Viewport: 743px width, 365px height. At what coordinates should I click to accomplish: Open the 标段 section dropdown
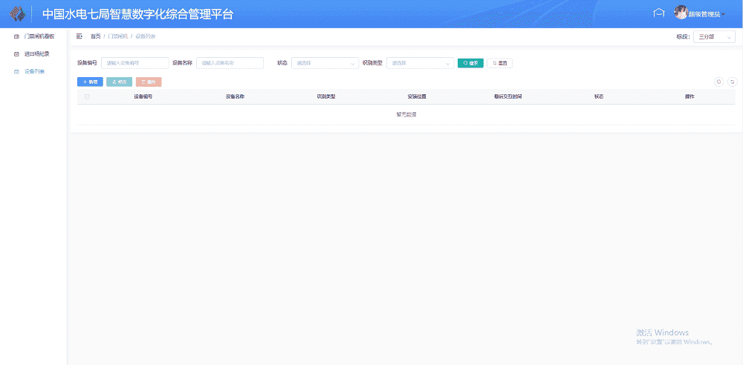[713, 36]
